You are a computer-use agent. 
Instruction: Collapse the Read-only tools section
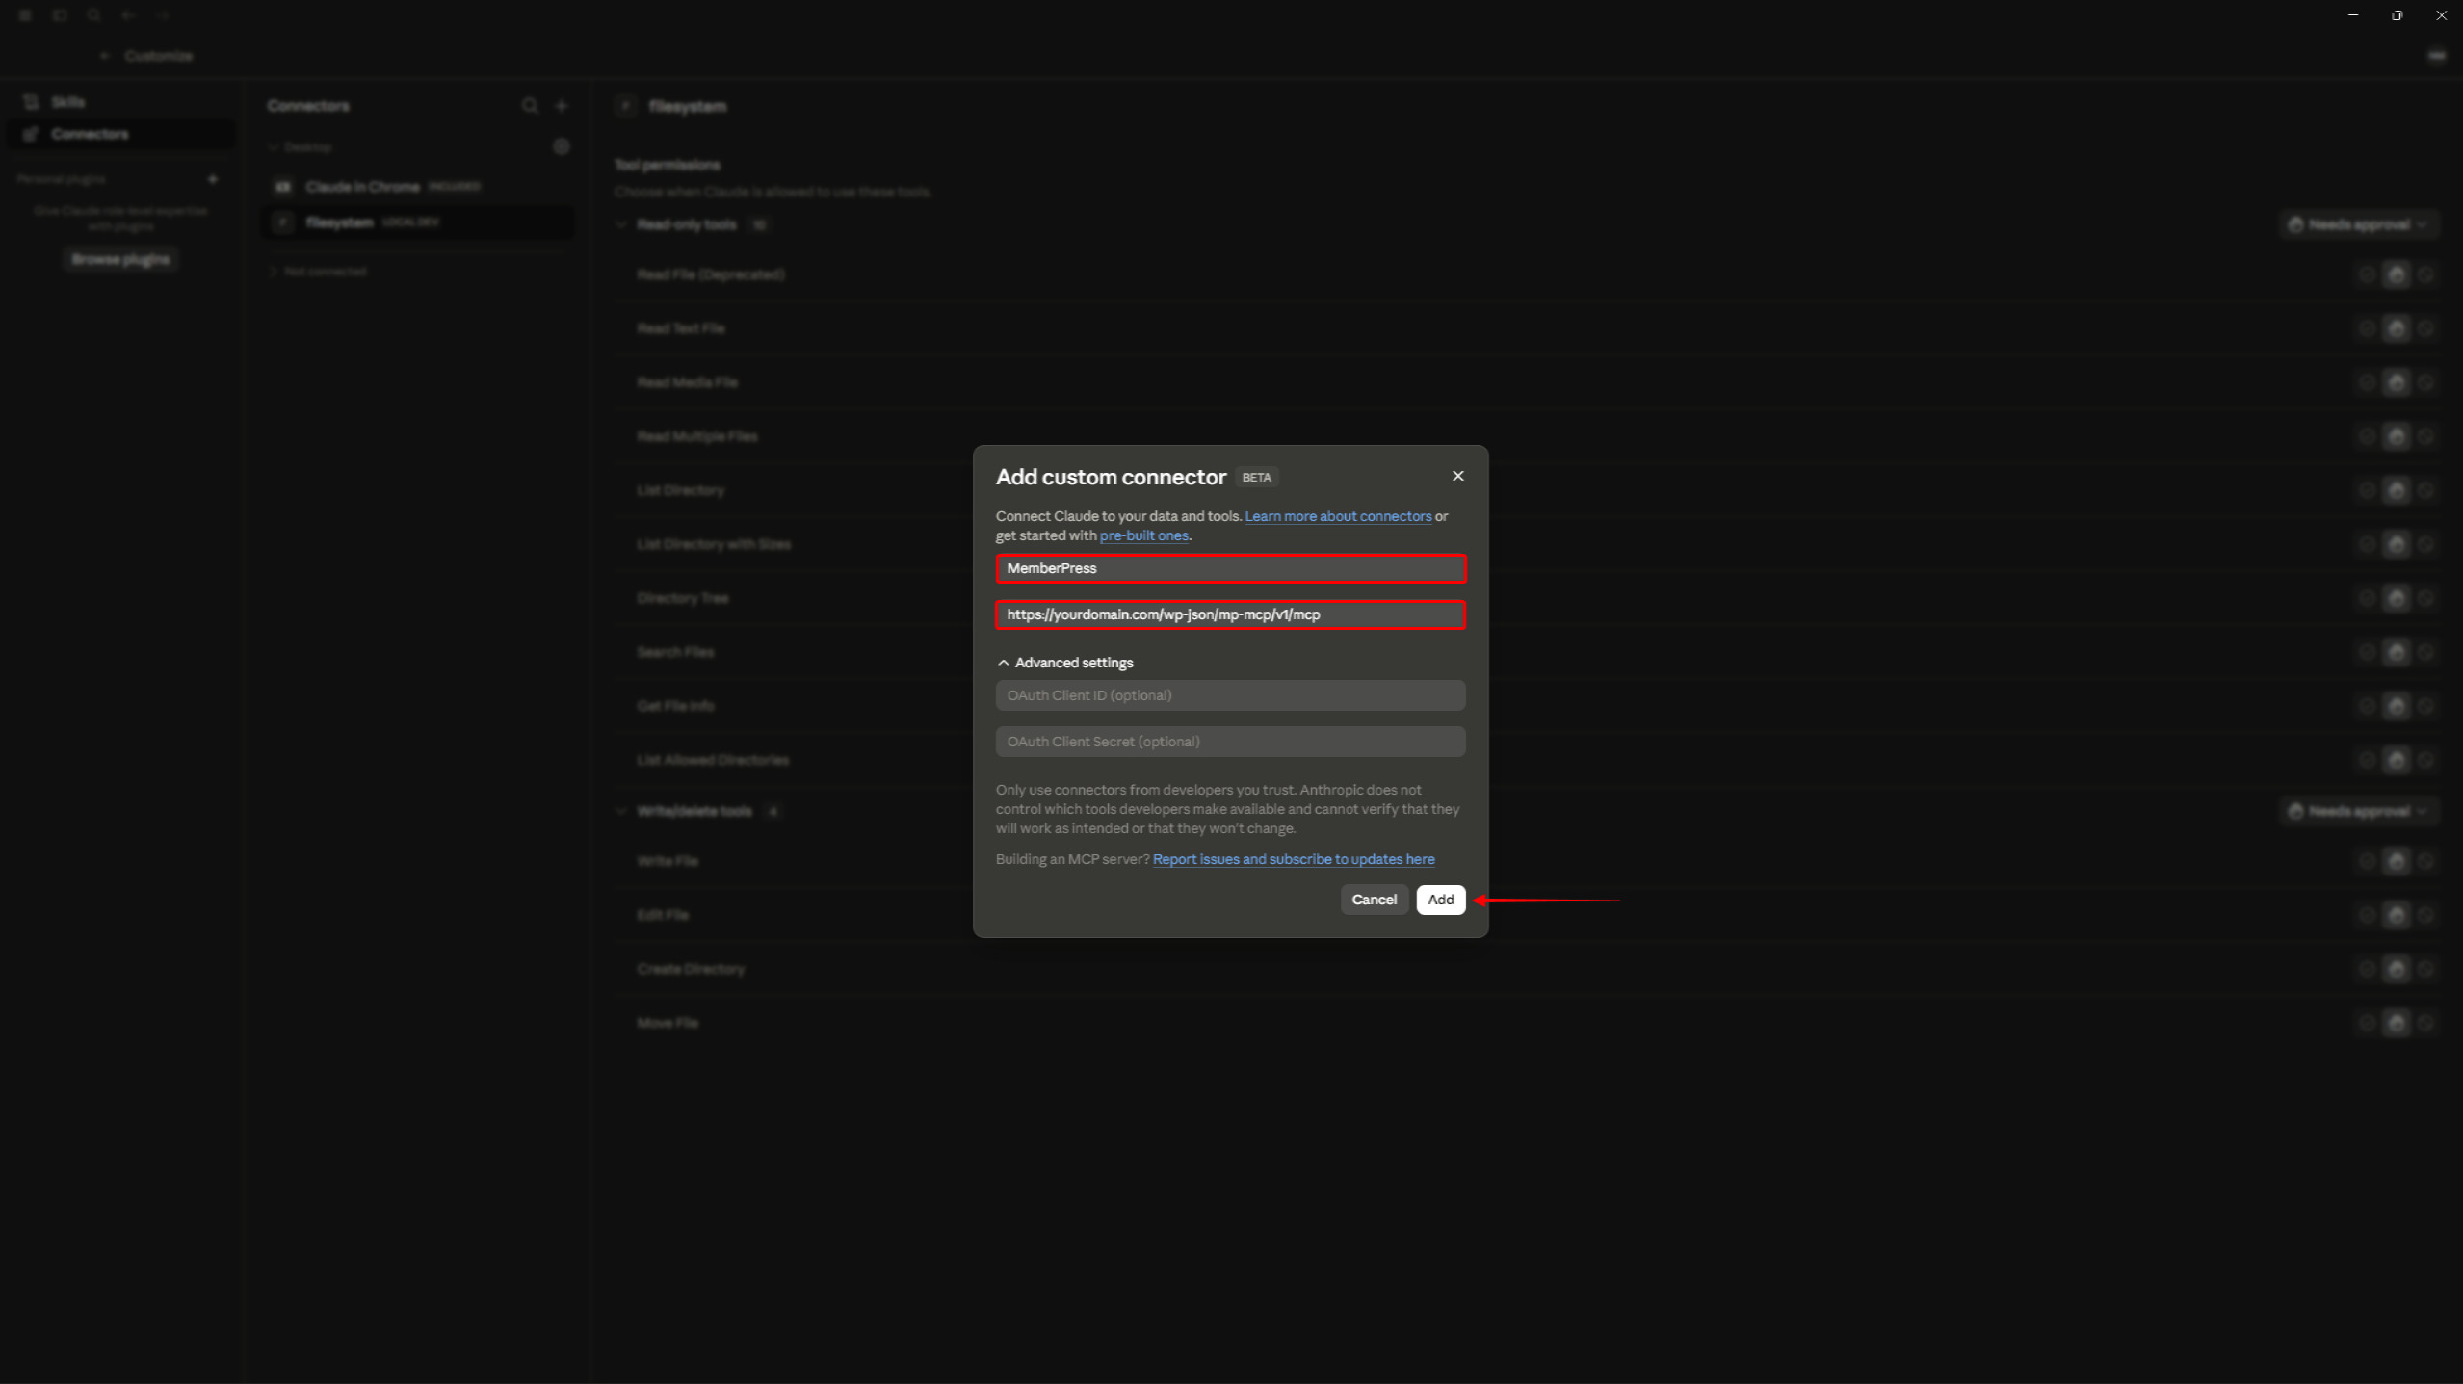pos(621,224)
